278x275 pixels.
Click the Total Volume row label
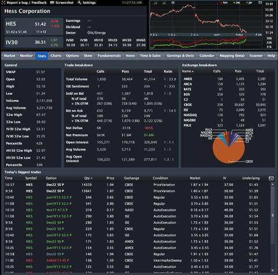point(76,79)
